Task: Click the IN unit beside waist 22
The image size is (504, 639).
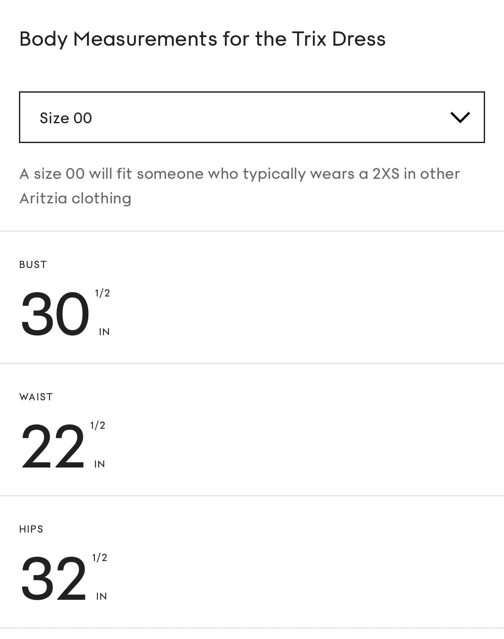Action: (x=100, y=464)
